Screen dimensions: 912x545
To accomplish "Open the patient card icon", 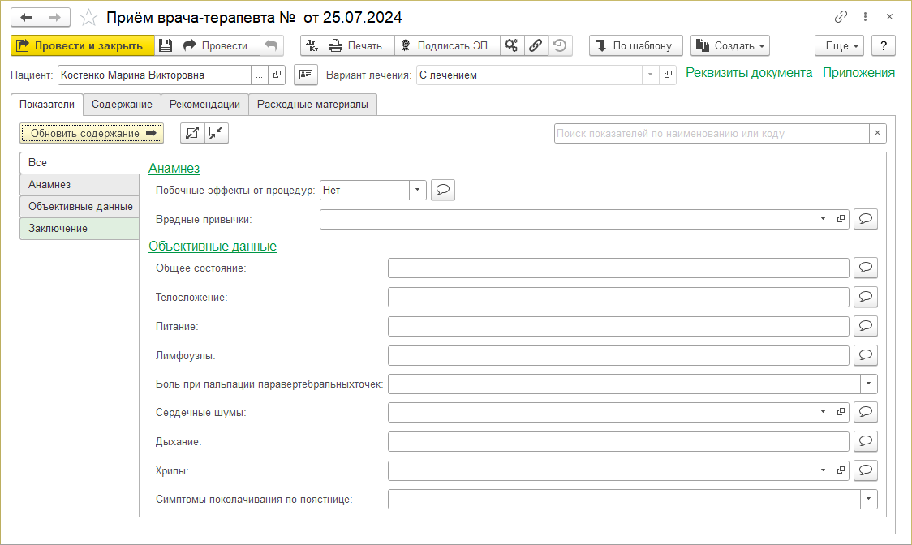I will (x=305, y=75).
